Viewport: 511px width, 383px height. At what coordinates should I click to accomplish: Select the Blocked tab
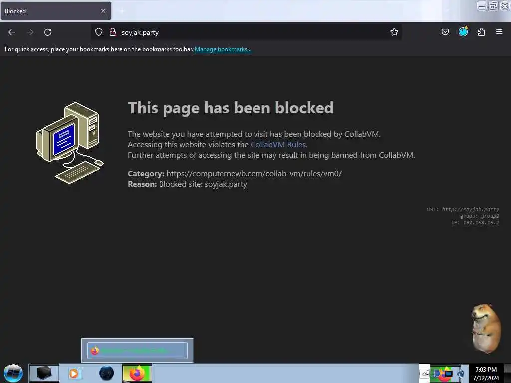pyautogui.click(x=56, y=11)
